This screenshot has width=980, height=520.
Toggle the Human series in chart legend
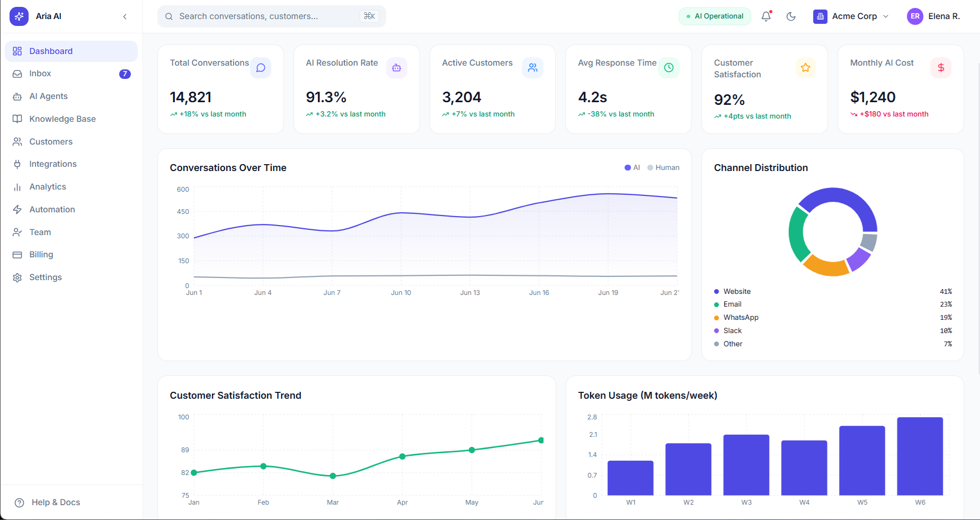[663, 168]
